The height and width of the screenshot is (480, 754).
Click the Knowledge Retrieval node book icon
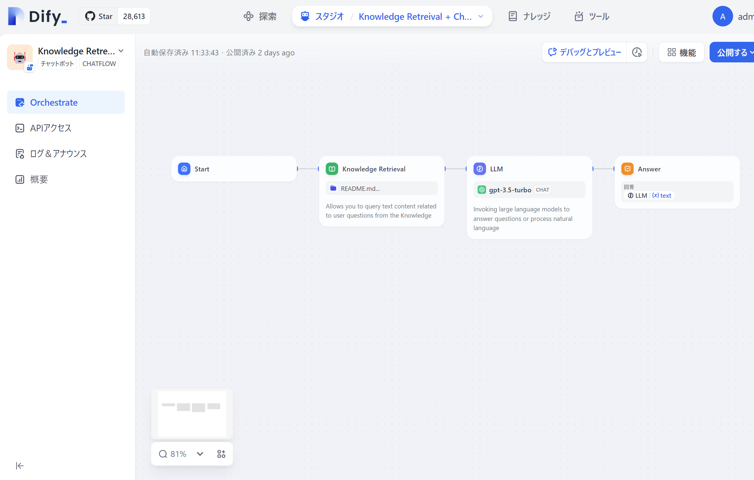[332, 169]
